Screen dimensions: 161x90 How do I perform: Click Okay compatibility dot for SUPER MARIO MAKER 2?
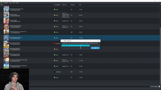click(55, 49)
